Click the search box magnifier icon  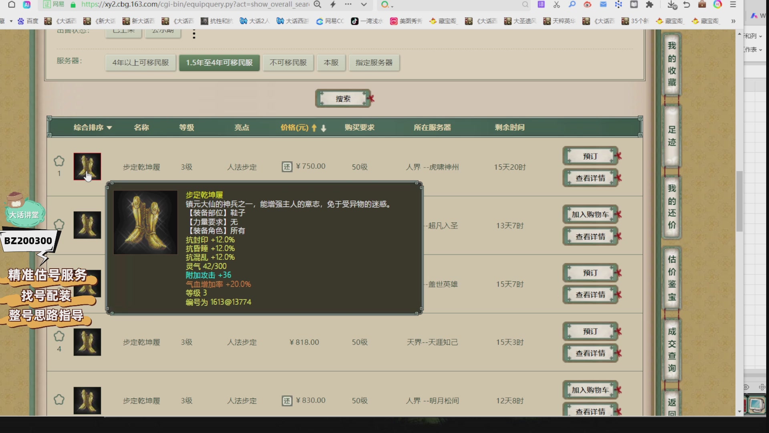coord(525,4)
